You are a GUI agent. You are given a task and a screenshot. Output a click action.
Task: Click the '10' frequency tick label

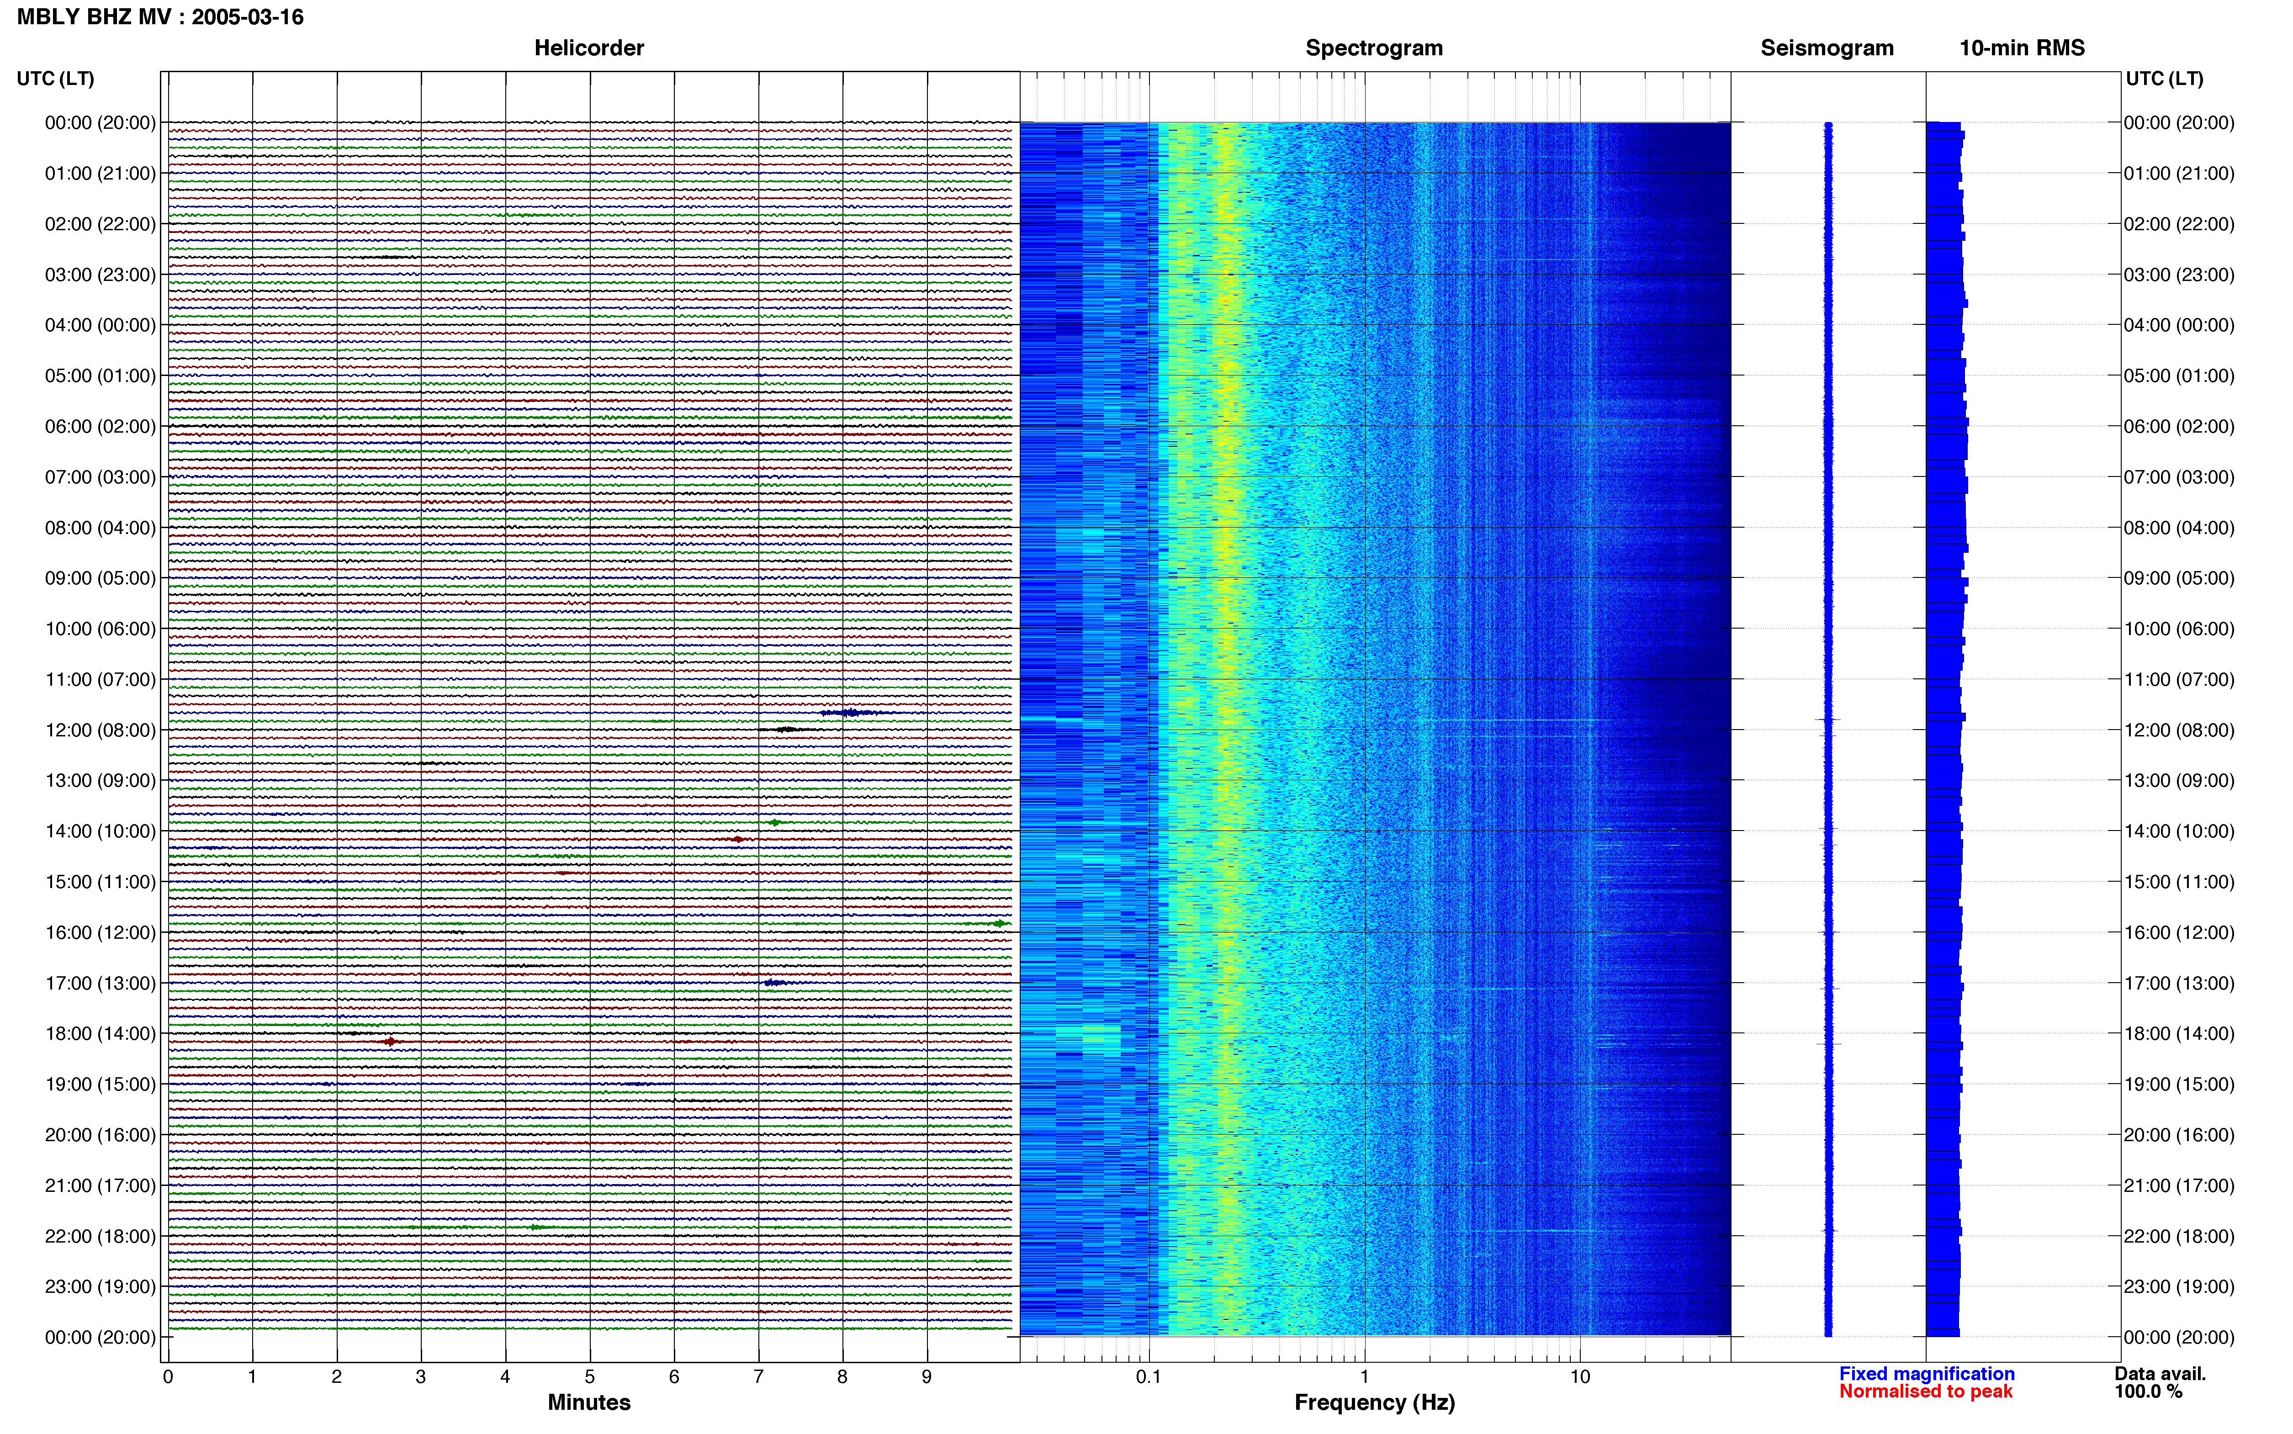pos(1580,1377)
